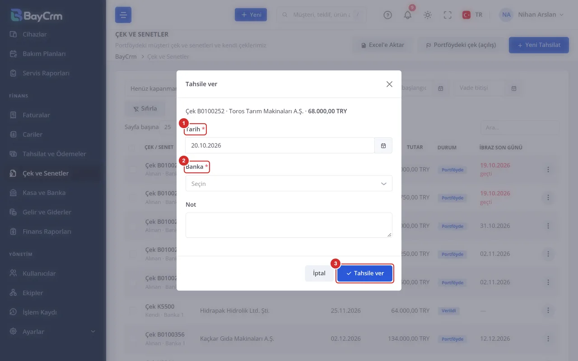Enter fullscreen mode icon
Viewport: 578px width, 361px height.
pos(447,15)
